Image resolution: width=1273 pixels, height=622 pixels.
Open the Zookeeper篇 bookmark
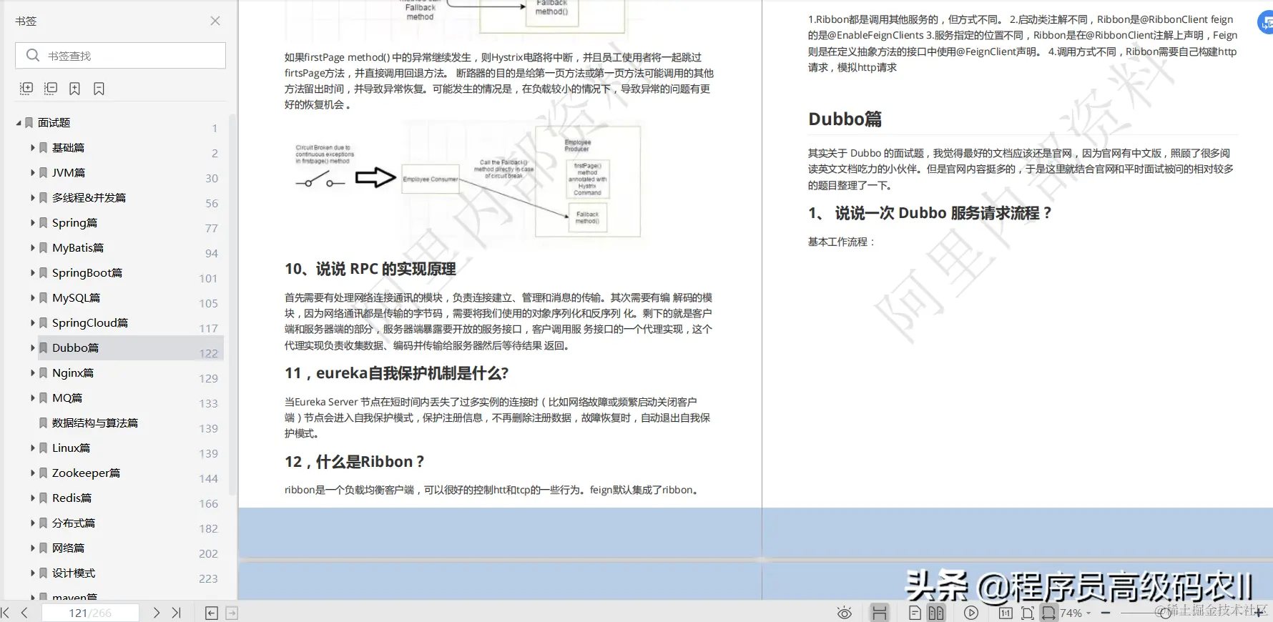[86, 473]
